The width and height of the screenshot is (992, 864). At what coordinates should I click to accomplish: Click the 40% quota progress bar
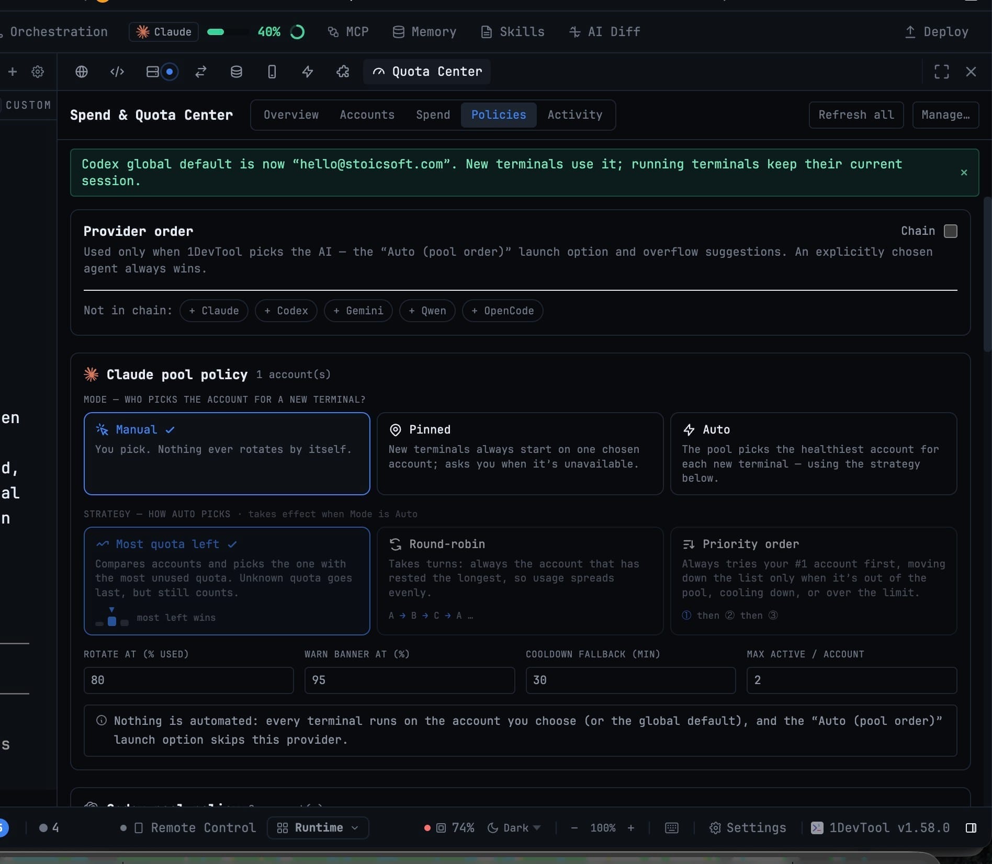pos(228,32)
